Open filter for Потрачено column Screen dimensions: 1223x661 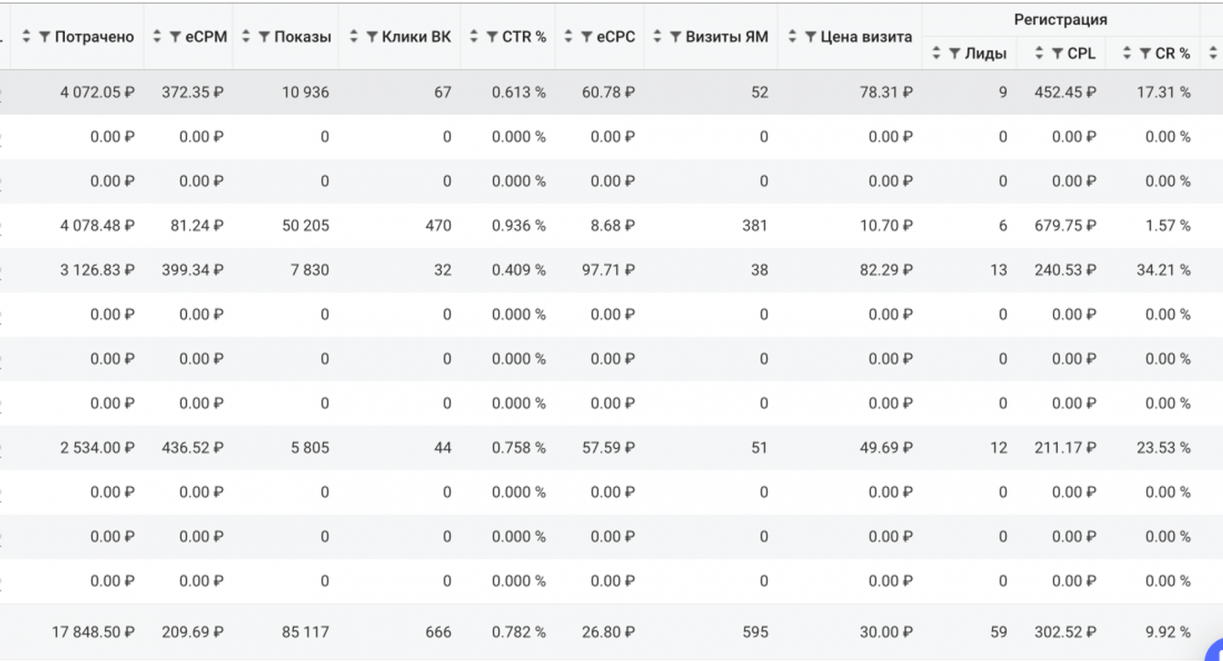[44, 37]
